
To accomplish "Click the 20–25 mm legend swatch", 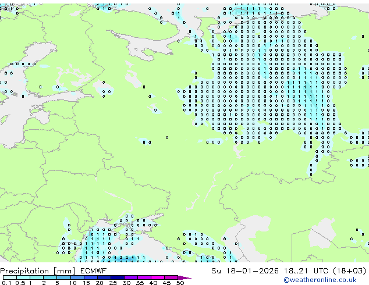I will pyautogui.click(x=104, y=277).
